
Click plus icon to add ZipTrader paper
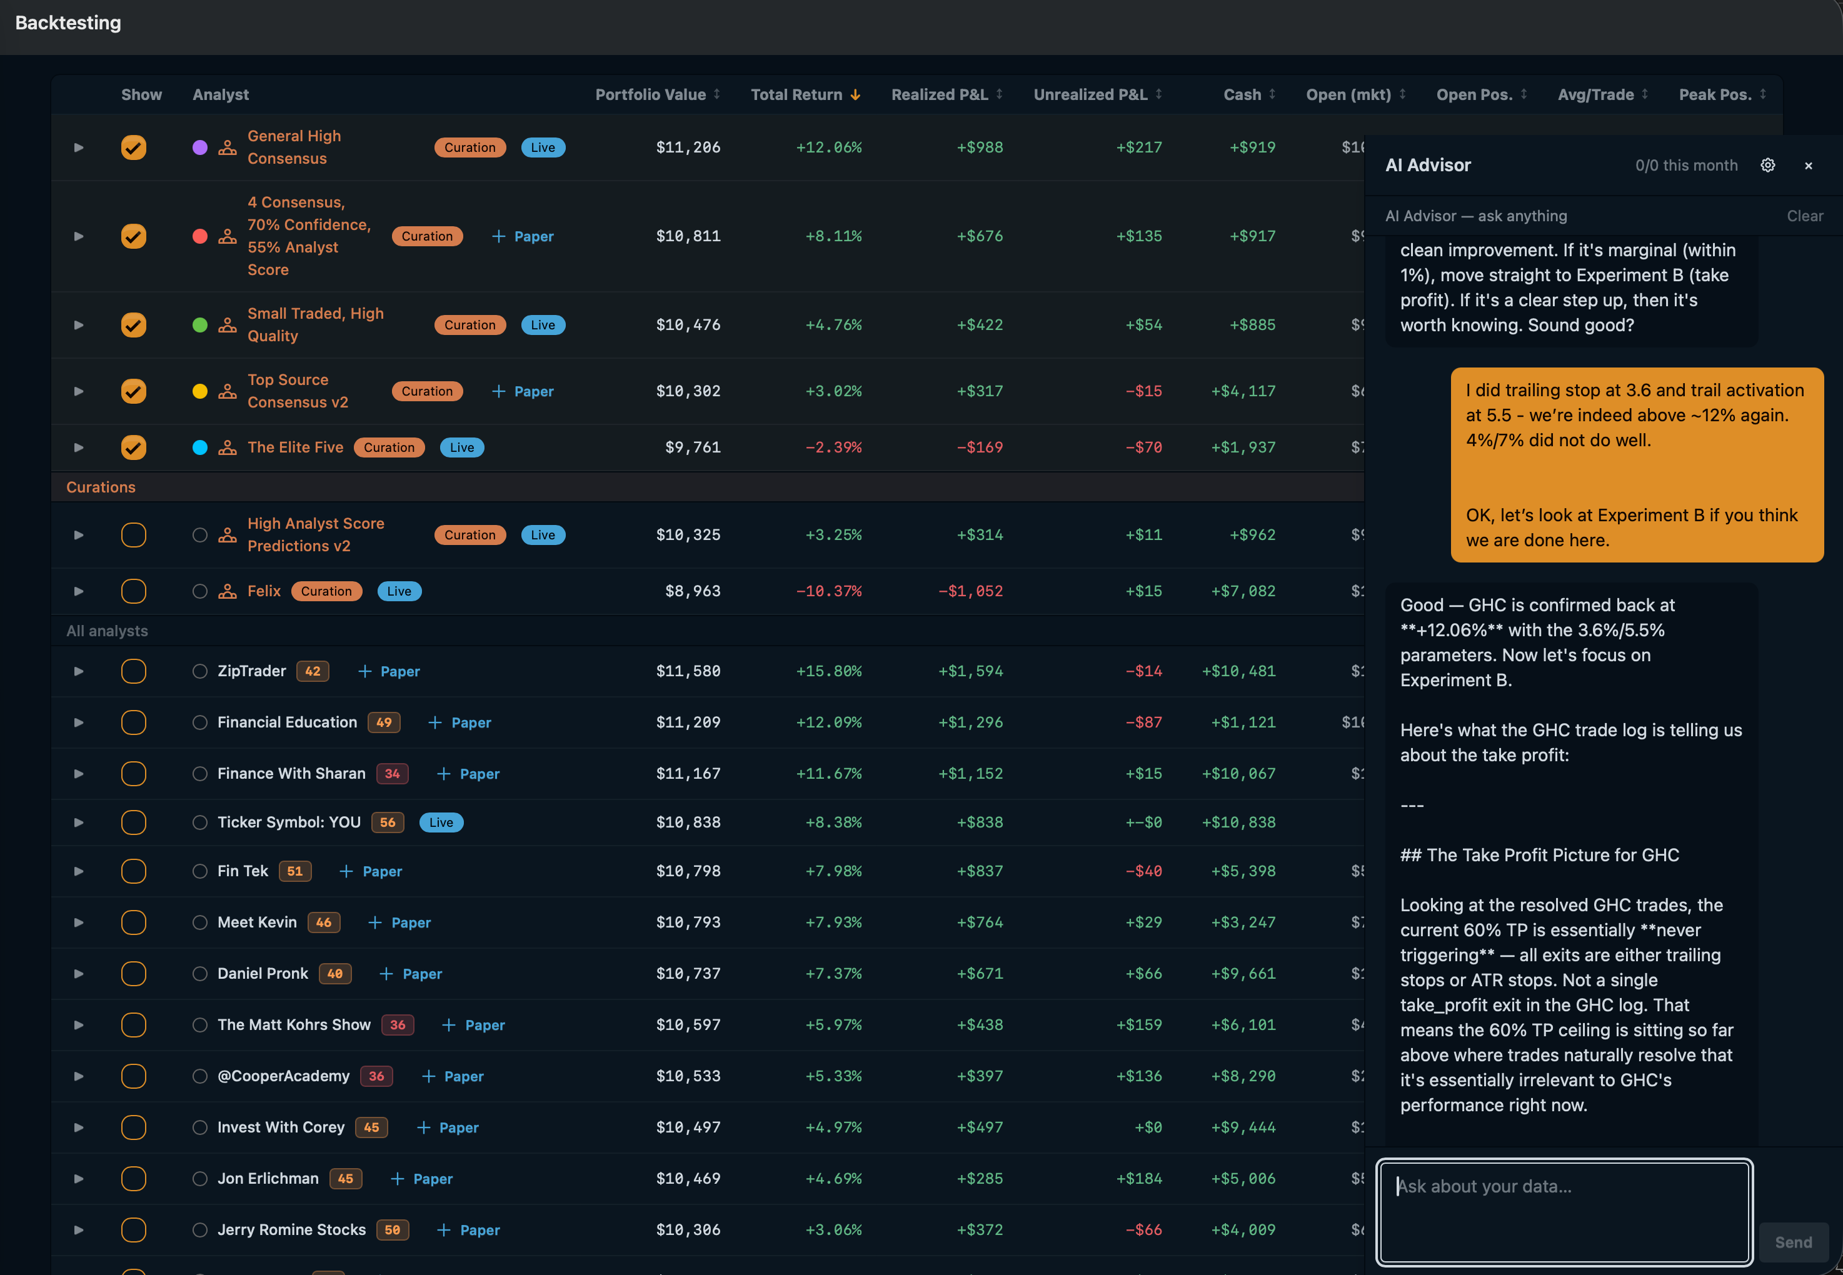point(365,672)
